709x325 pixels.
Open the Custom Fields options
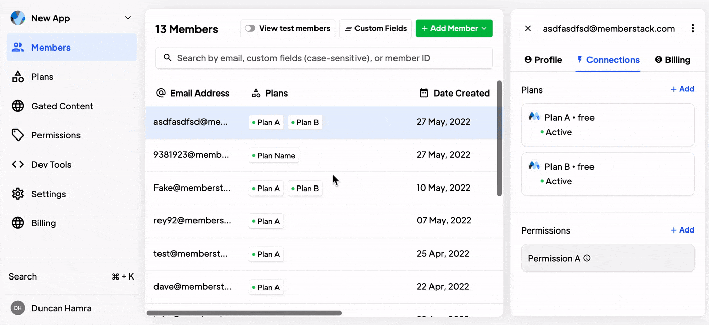click(375, 29)
